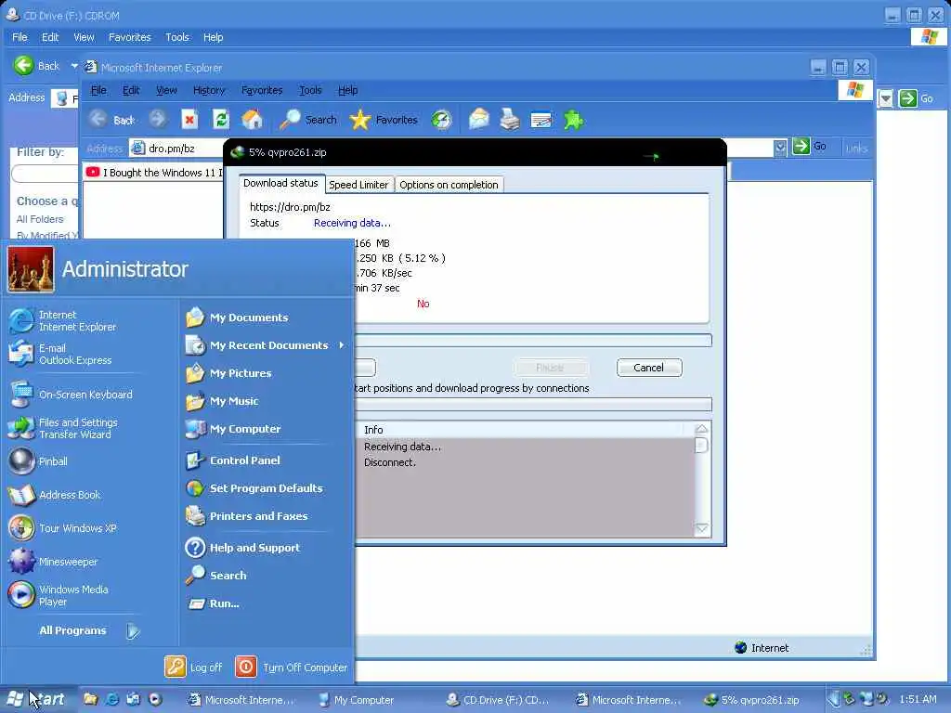Select Download status tab

point(280,183)
